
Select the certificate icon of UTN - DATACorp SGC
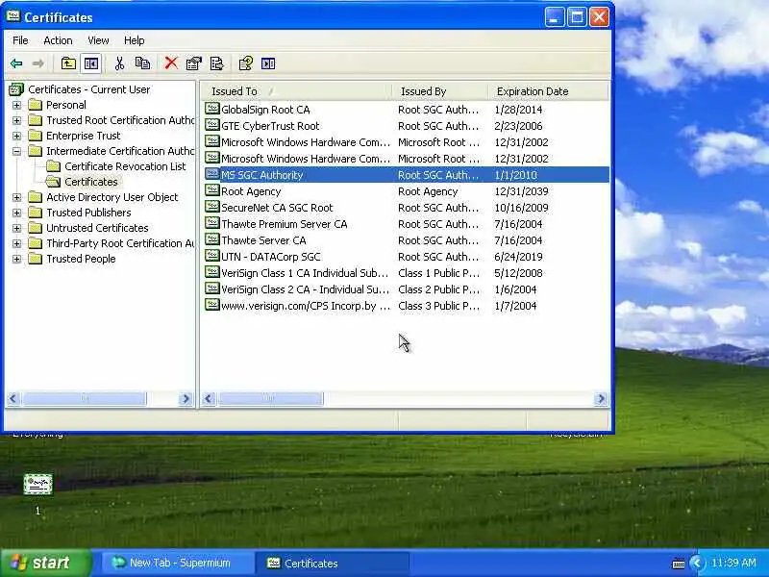pyautogui.click(x=211, y=256)
